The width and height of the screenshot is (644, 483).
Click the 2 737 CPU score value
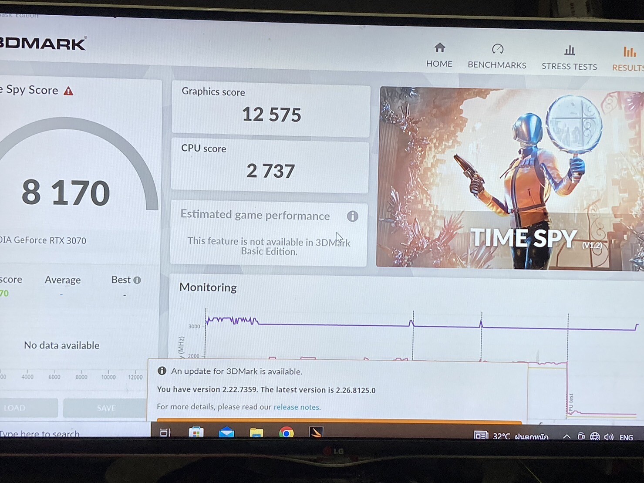tap(271, 171)
